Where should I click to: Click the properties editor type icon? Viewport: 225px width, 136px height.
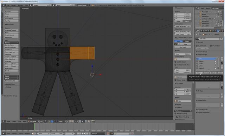(x=198, y=31)
